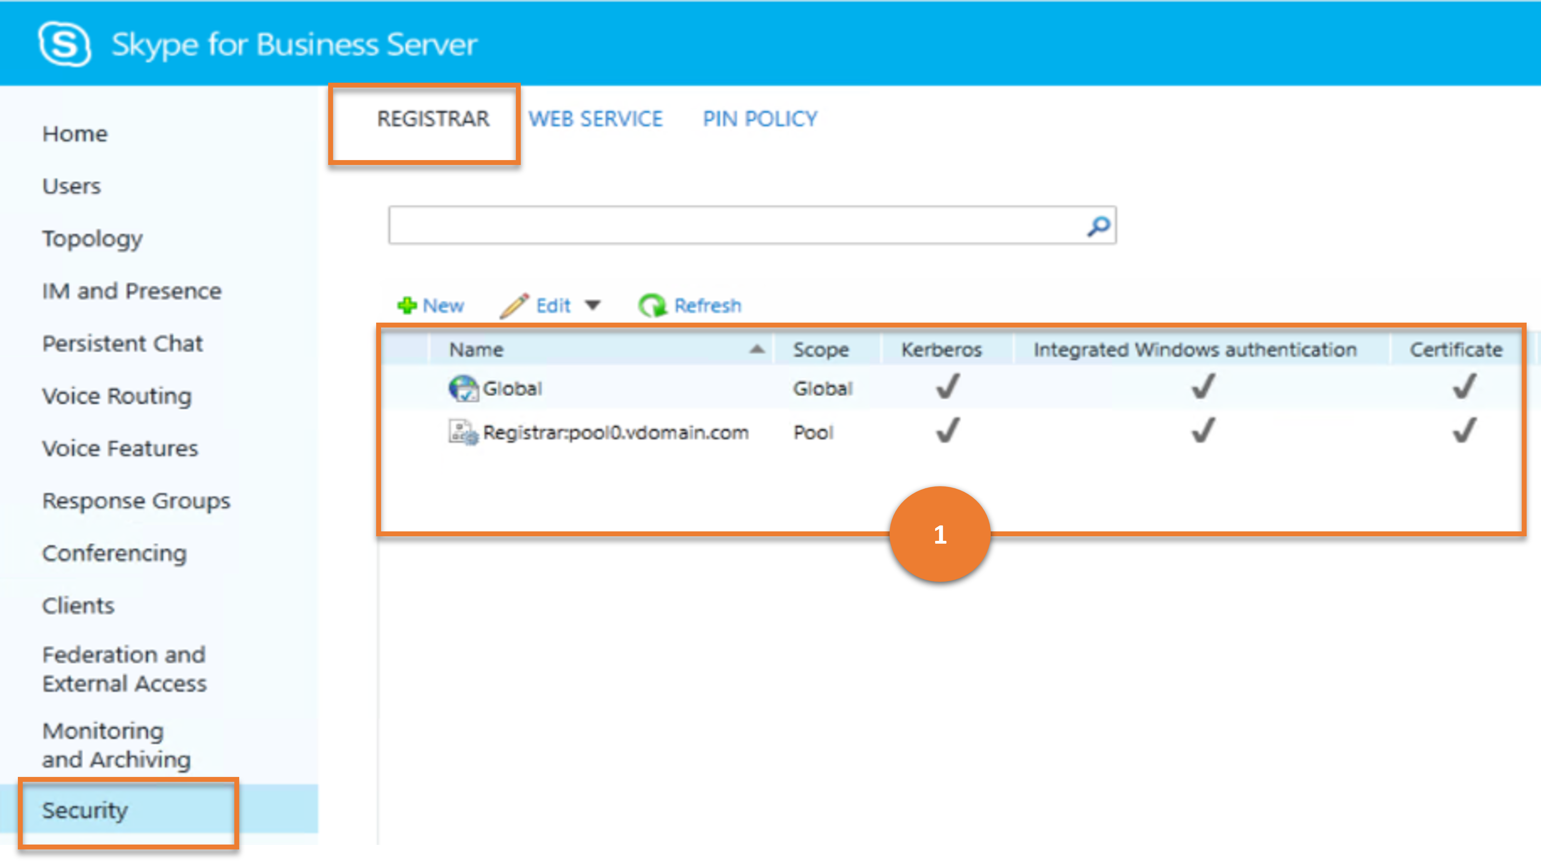
Task: Click the Global policy globe icon
Action: (x=463, y=388)
